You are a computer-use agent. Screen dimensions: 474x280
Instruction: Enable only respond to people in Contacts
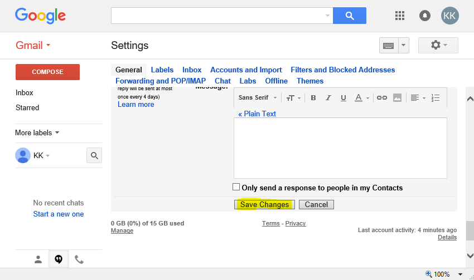tap(236, 187)
